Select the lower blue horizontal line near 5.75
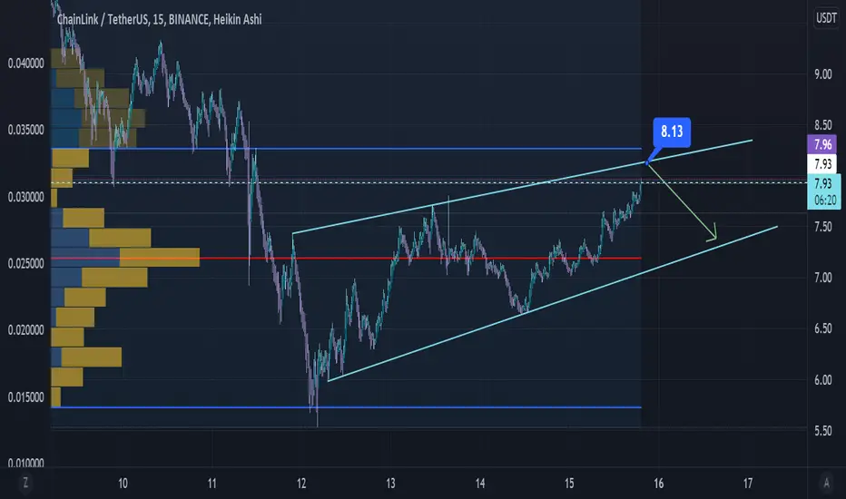 tap(345, 407)
